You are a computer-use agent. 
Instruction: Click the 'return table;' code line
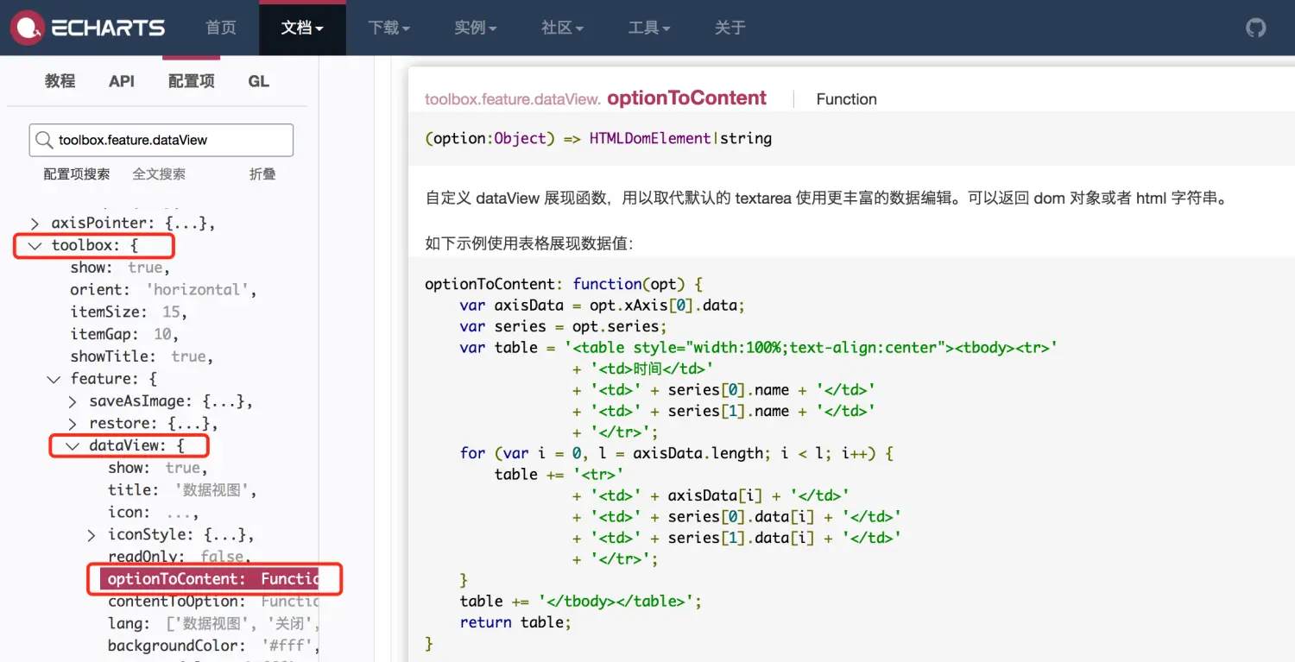(x=515, y=622)
